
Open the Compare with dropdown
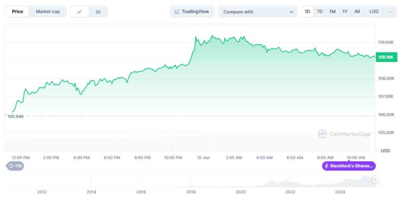tap(257, 12)
